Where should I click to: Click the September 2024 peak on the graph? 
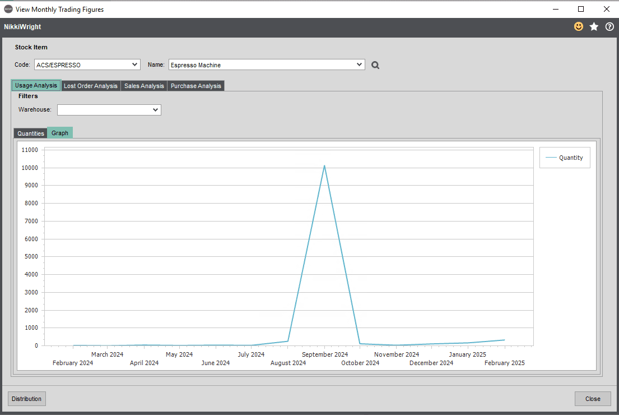324,166
